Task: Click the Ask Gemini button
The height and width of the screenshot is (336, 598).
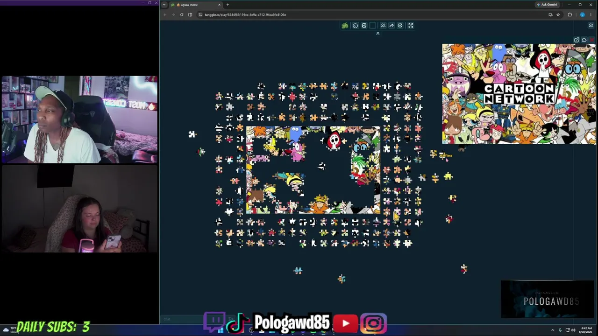Action: pos(547,5)
